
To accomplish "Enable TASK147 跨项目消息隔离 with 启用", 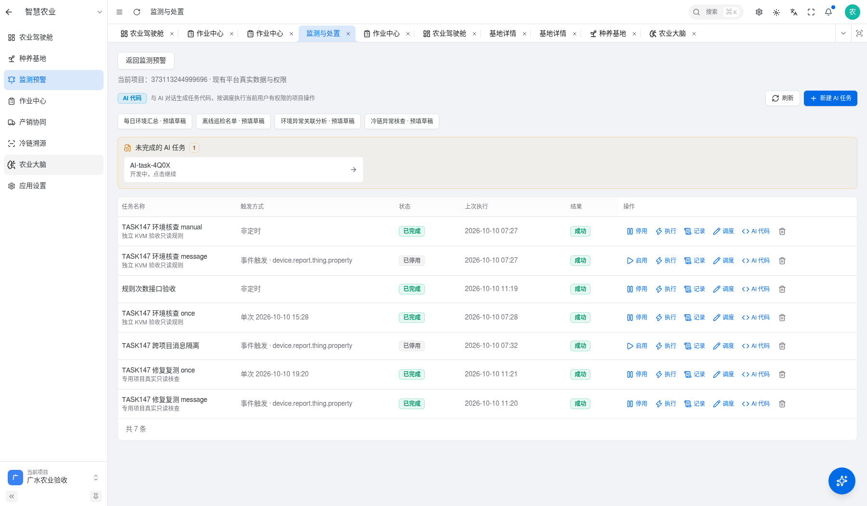I will pos(637,346).
